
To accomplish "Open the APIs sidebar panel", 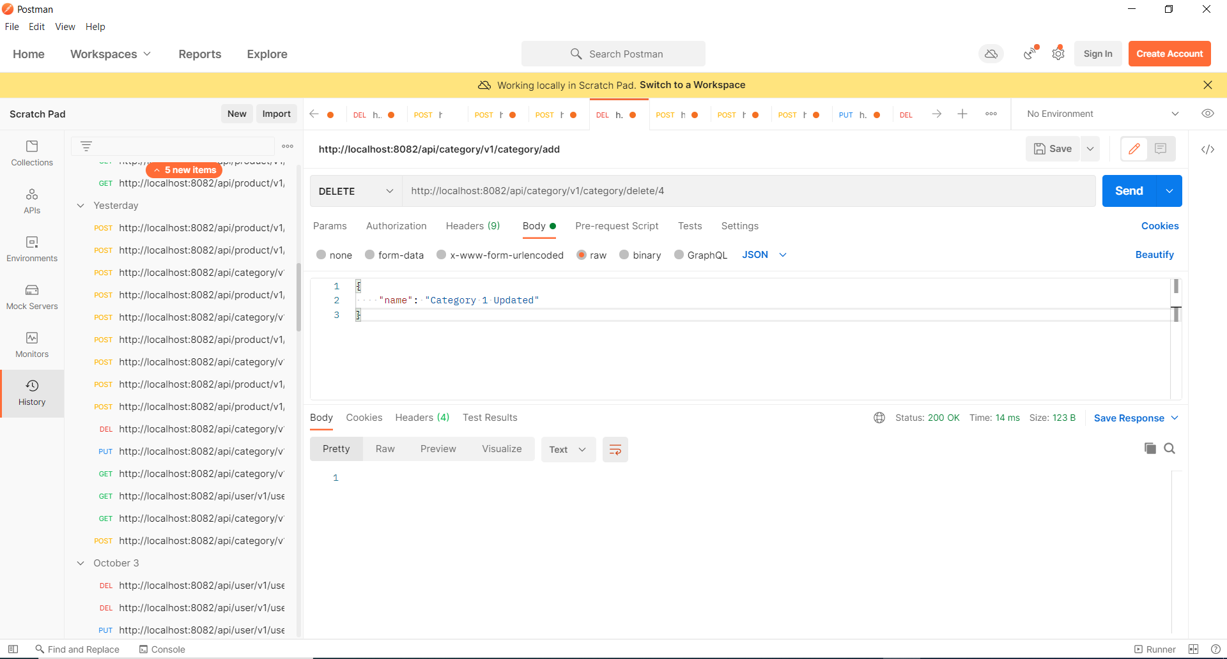I will click(32, 202).
